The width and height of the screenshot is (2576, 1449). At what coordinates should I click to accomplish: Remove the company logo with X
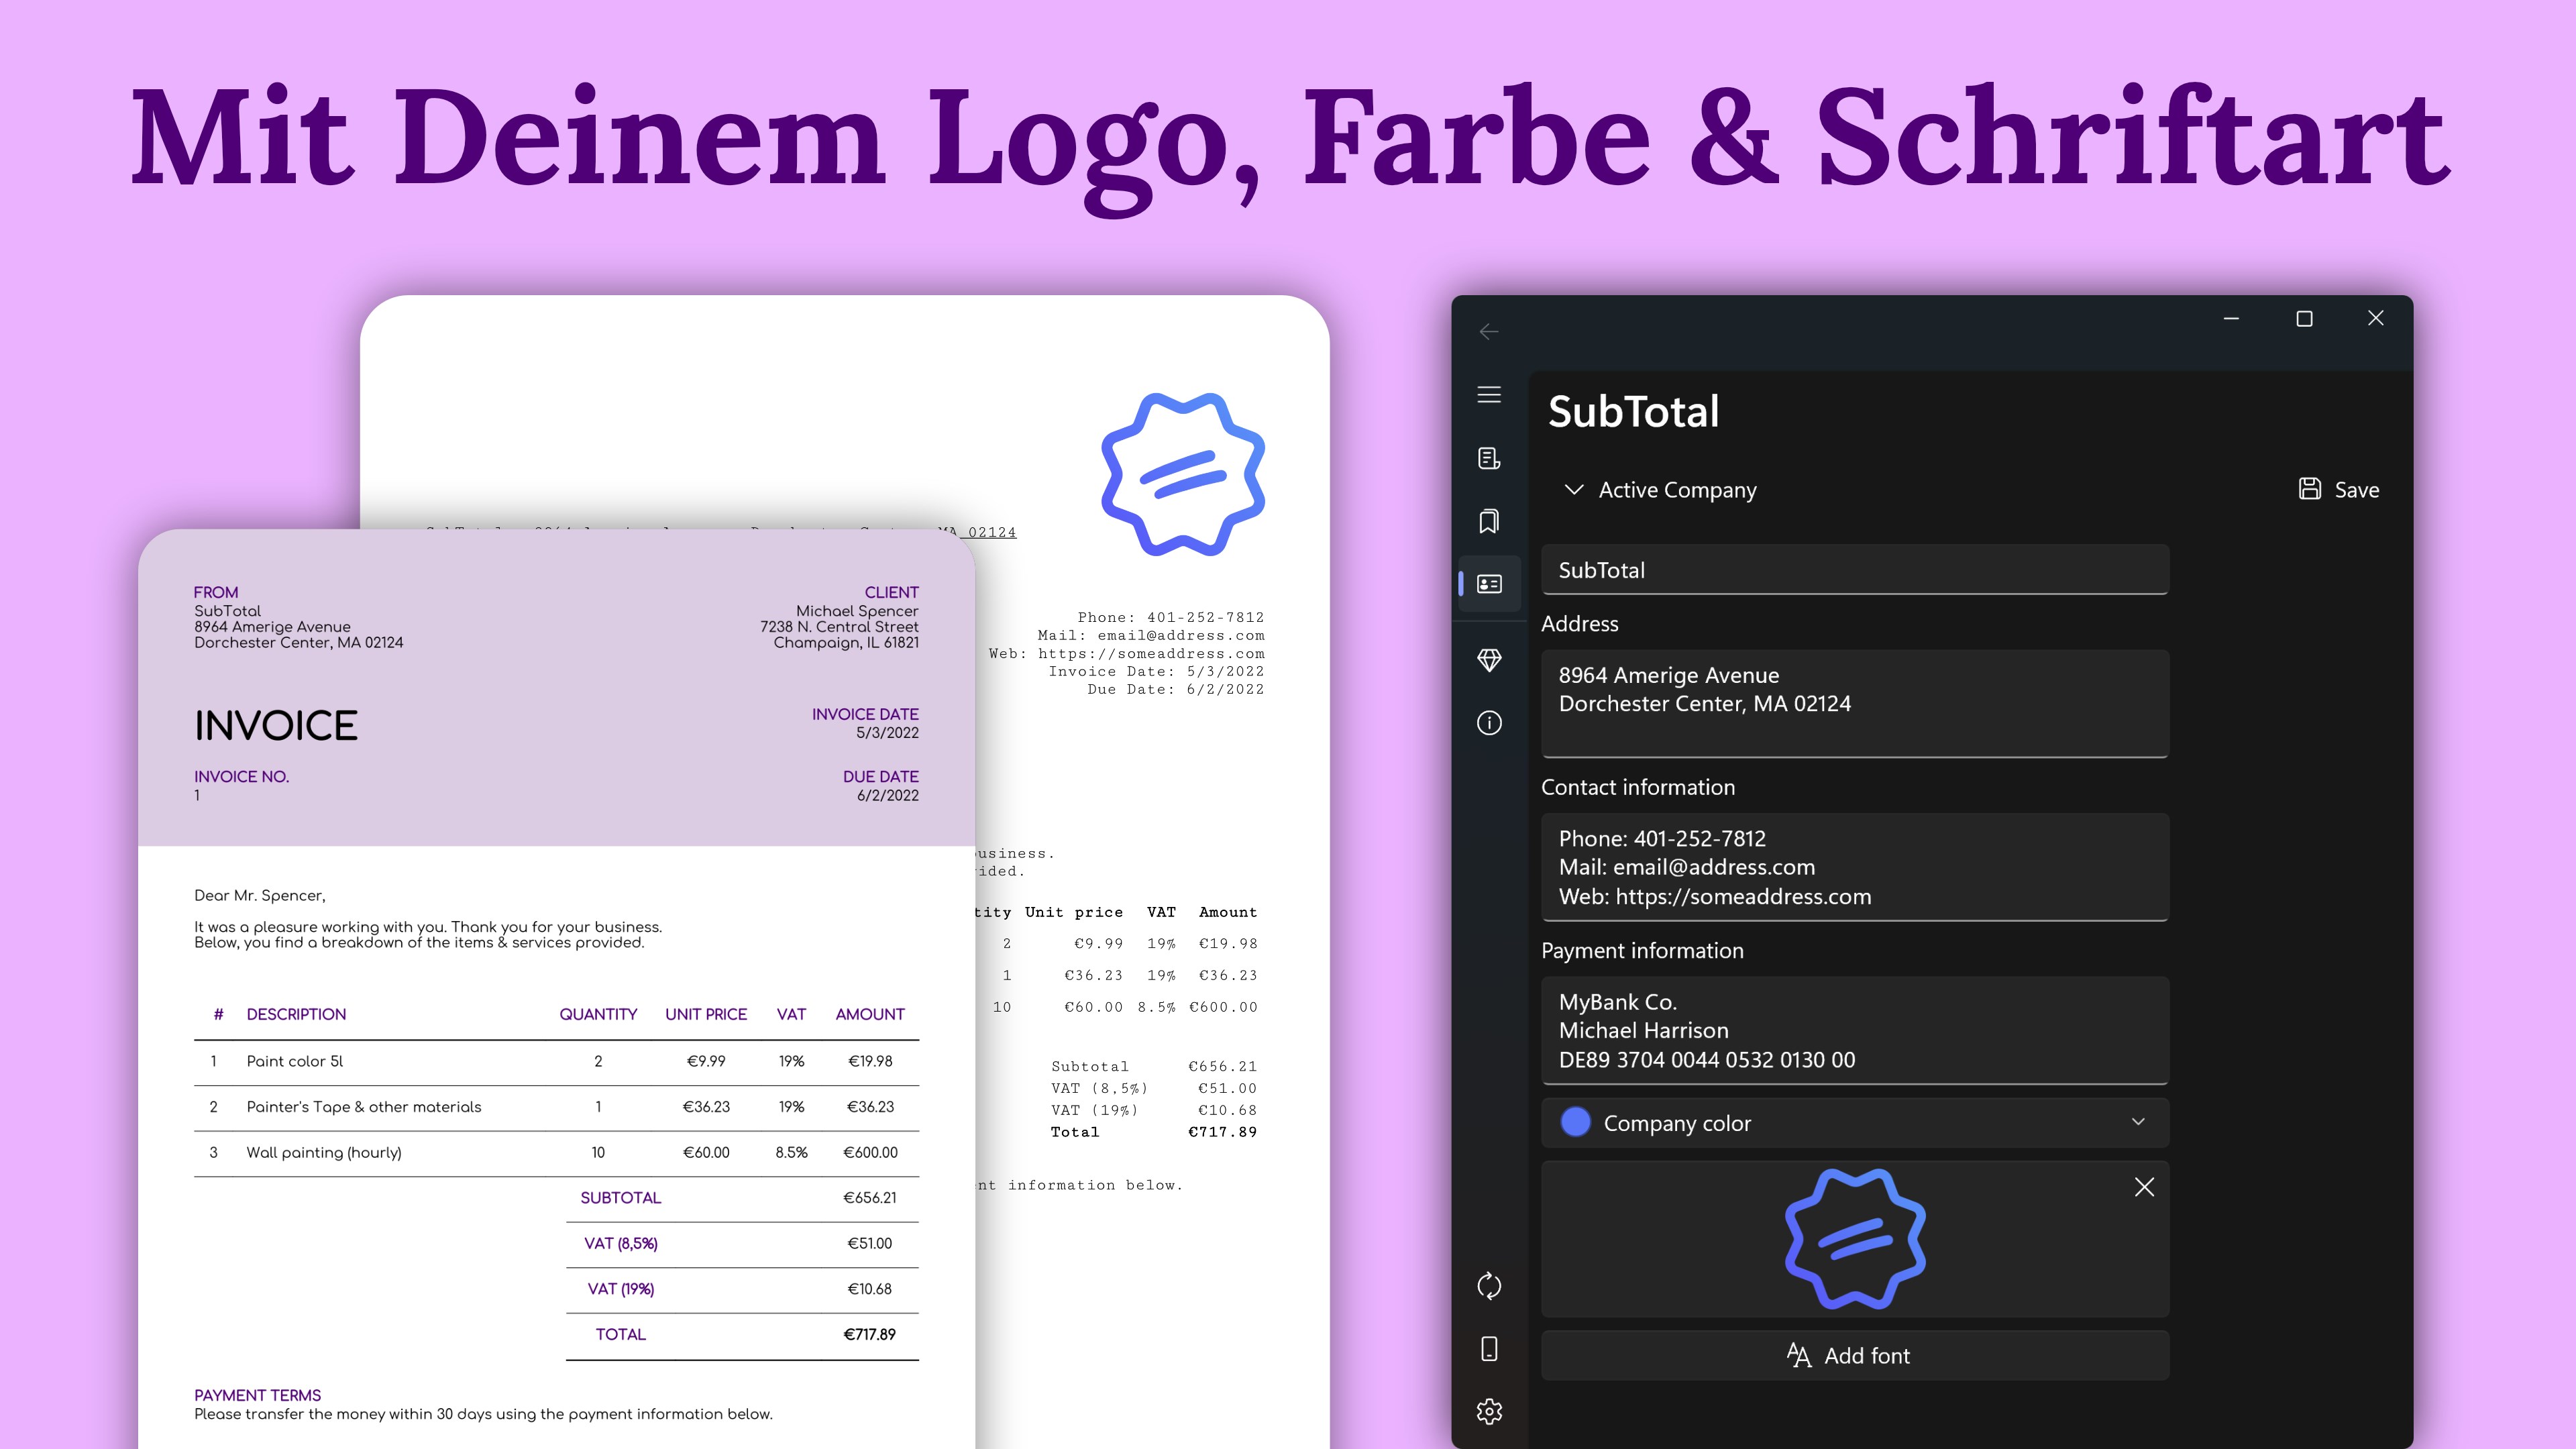[2144, 1187]
